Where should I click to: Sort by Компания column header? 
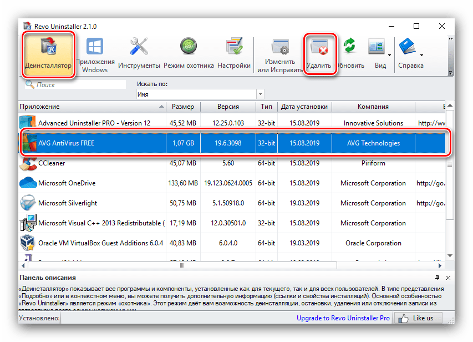pos(373,107)
